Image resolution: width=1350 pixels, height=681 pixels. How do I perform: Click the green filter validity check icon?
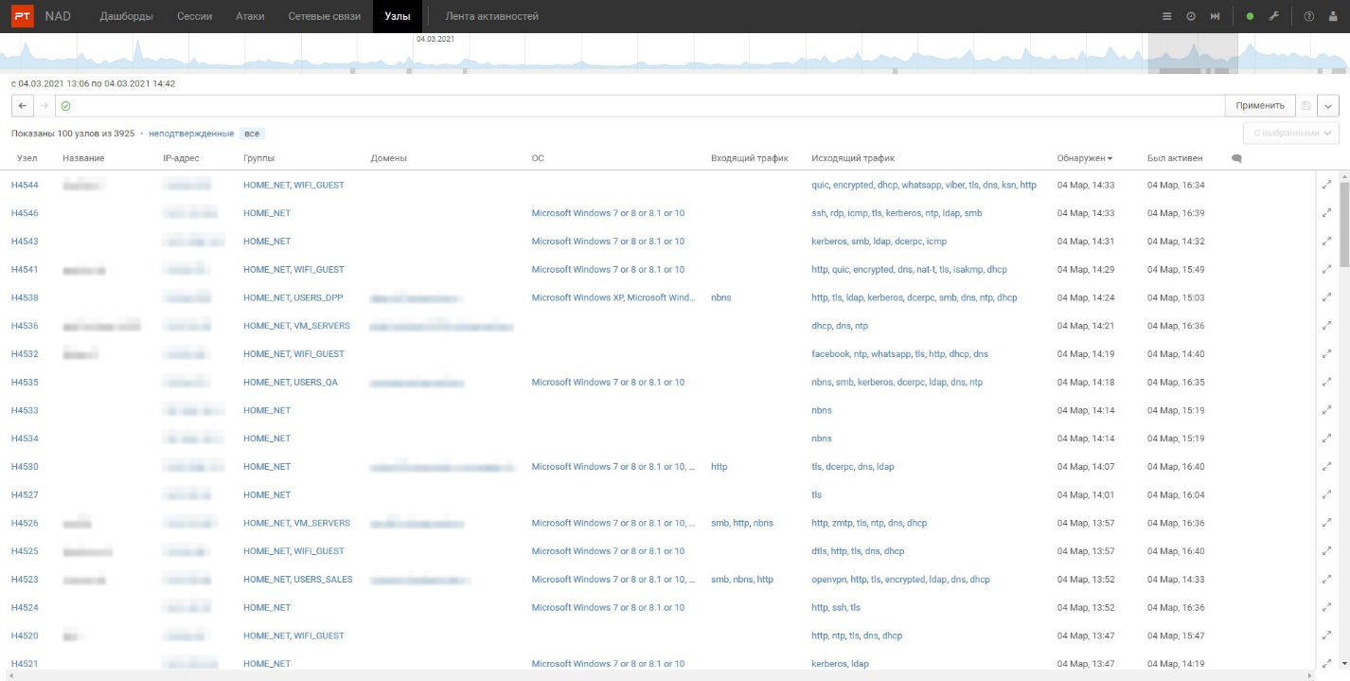66,105
